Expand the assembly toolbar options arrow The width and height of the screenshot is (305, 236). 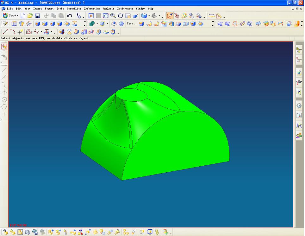pyautogui.click(x=171, y=233)
